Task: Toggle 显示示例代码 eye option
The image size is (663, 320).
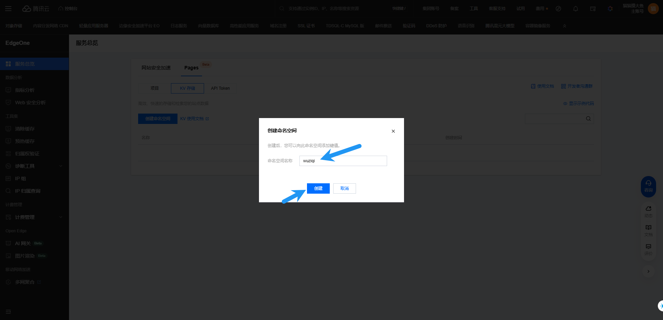Action: (578, 104)
